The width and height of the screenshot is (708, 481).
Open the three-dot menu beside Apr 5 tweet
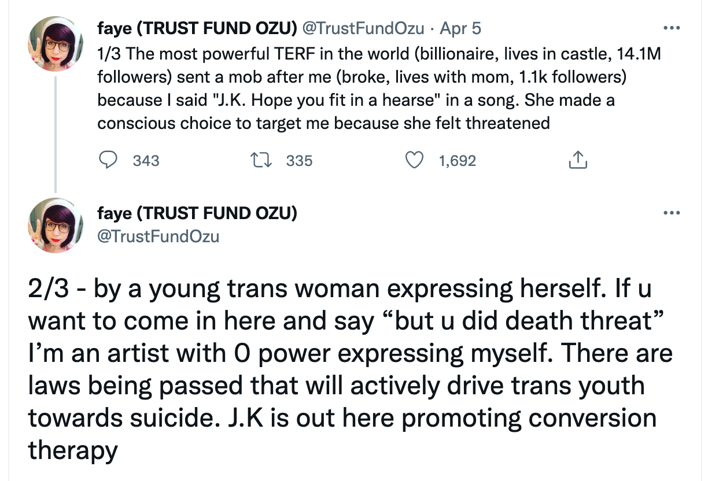coord(671,28)
